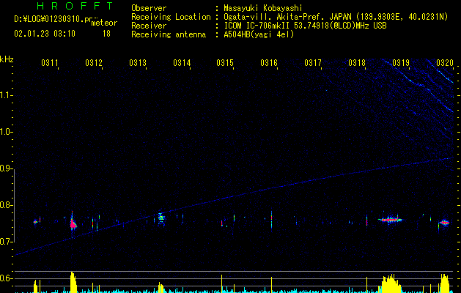Click the yellow power peak near 0319
This screenshot has width=461, height=293.
[x=391, y=284]
